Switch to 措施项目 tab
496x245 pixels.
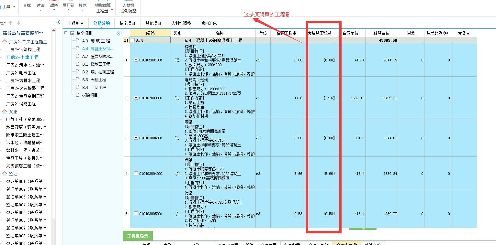127,23
